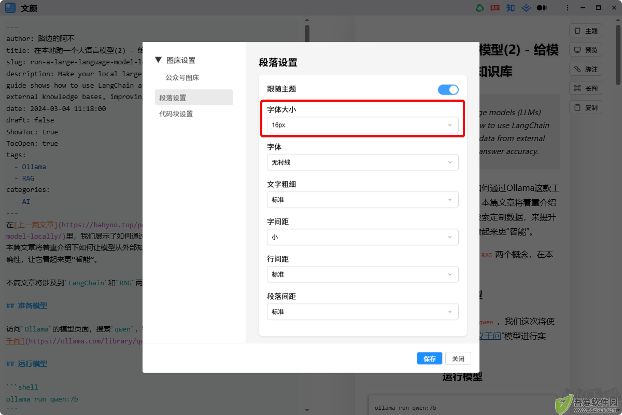Toggle the 跟随主题 switch off

point(448,90)
